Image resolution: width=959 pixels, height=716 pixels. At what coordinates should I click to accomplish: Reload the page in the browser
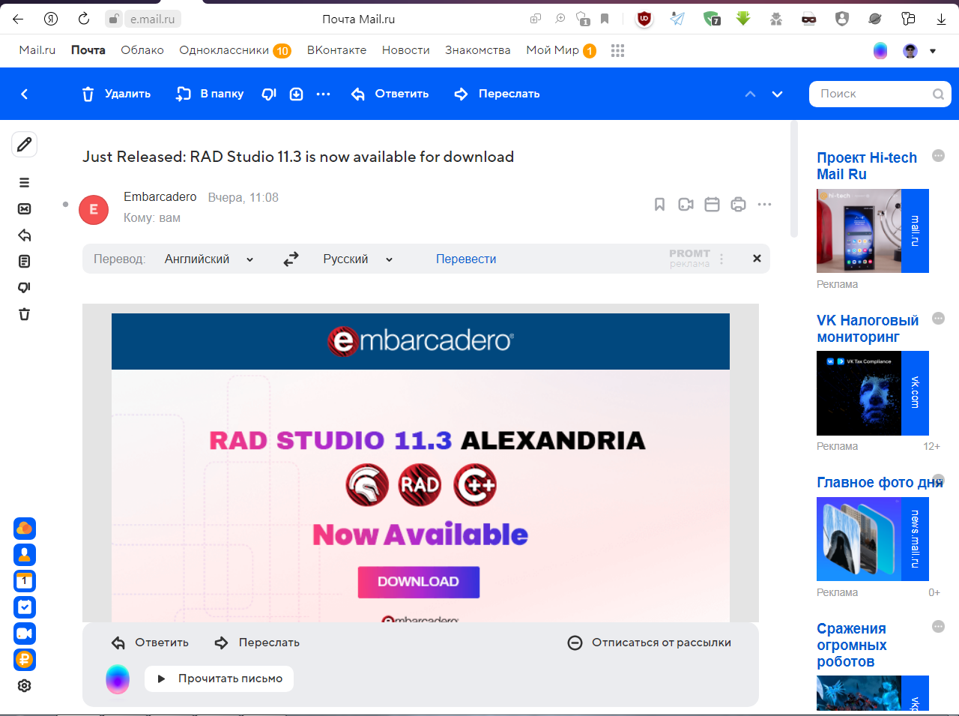tap(84, 19)
